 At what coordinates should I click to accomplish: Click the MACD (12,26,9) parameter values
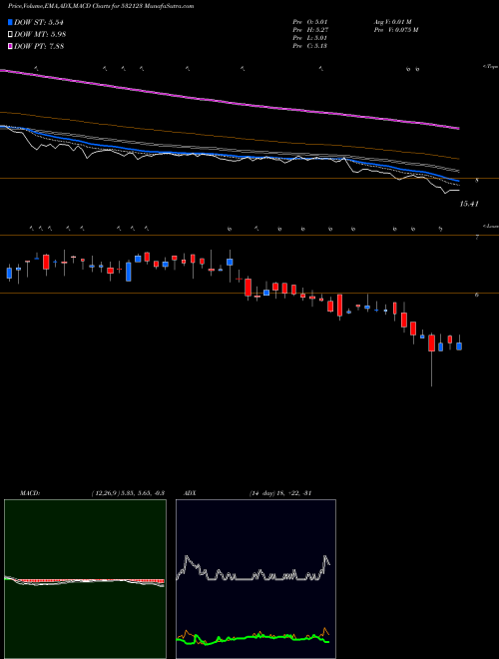pos(128,493)
